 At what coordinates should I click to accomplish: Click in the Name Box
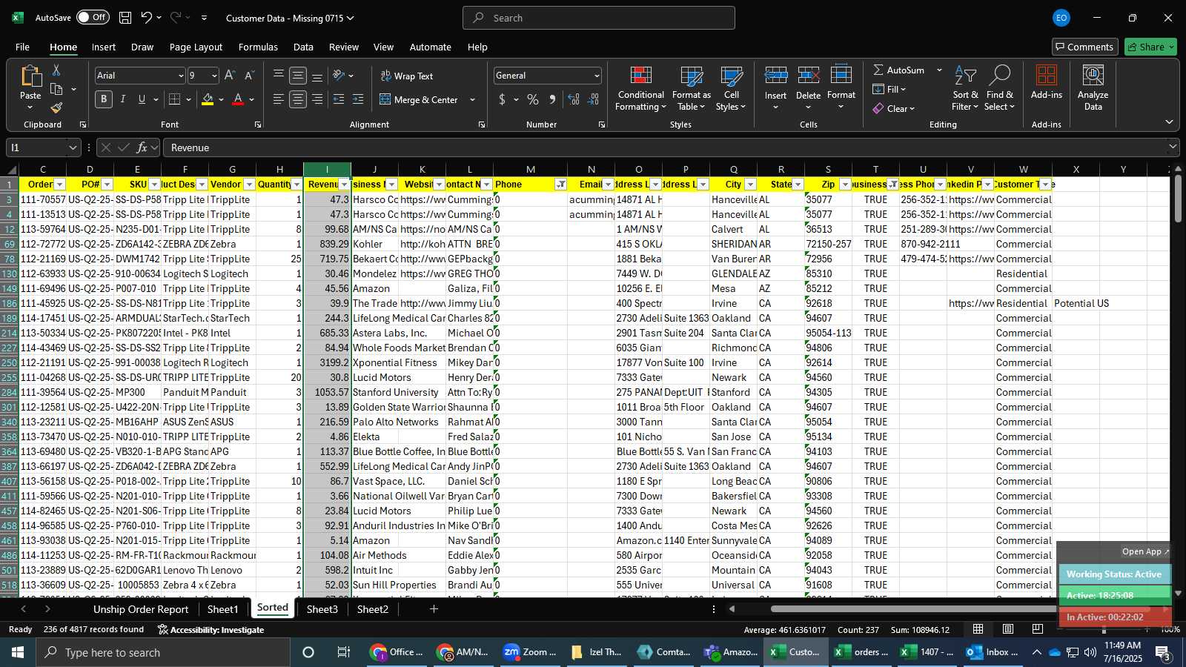[37, 147]
